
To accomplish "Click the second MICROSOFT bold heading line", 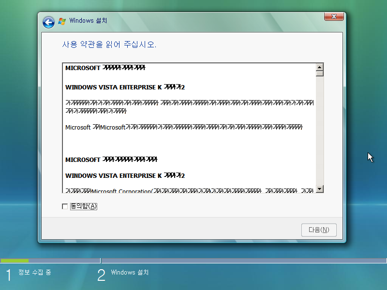I will pos(111,159).
